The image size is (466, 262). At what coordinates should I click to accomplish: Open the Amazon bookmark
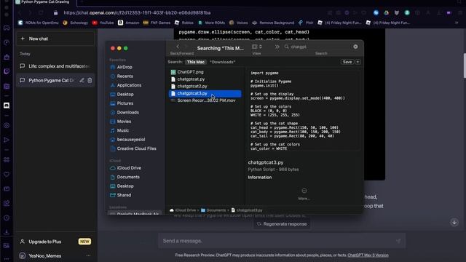pos(129,23)
